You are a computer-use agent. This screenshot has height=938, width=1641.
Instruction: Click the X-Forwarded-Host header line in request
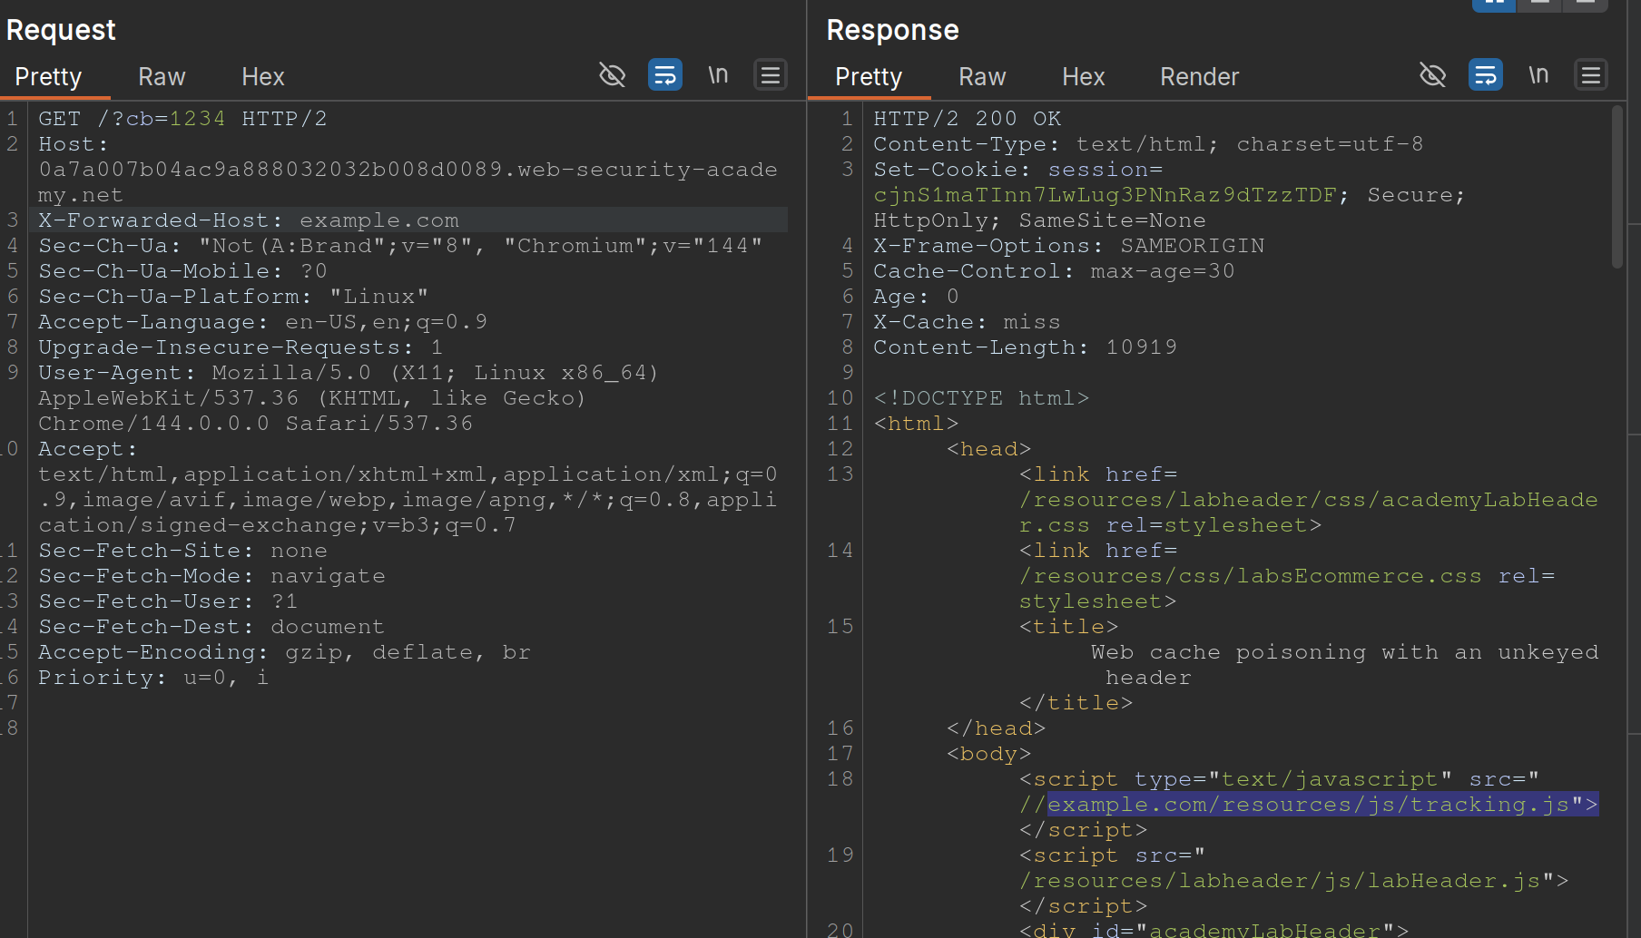click(249, 220)
